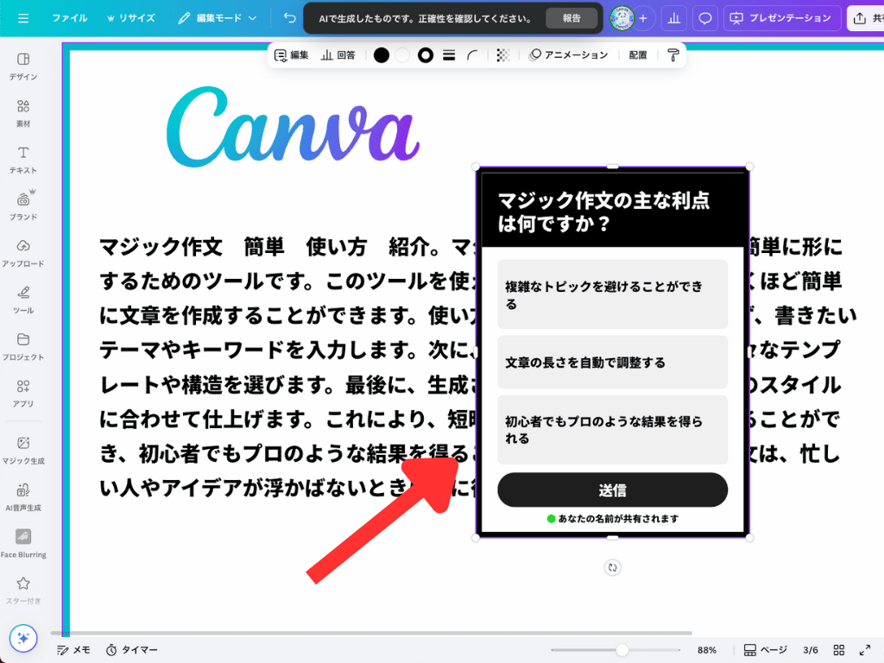Open the border color ring swatch

[426, 55]
